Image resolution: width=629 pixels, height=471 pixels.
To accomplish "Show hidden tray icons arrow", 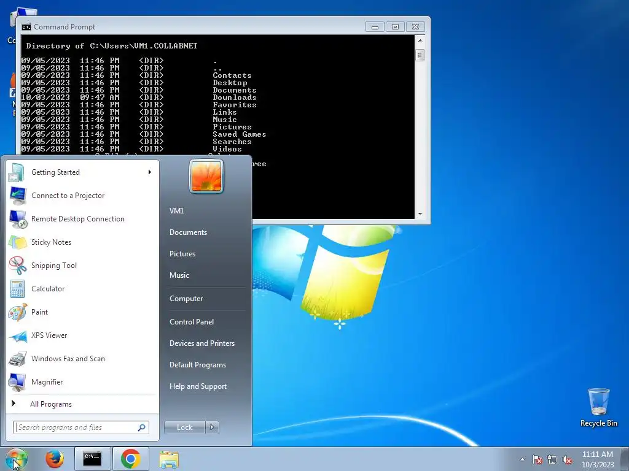I will point(522,459).
